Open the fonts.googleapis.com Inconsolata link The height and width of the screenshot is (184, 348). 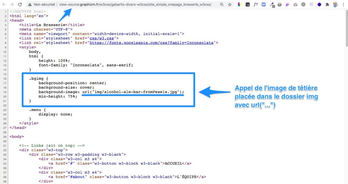151,43
